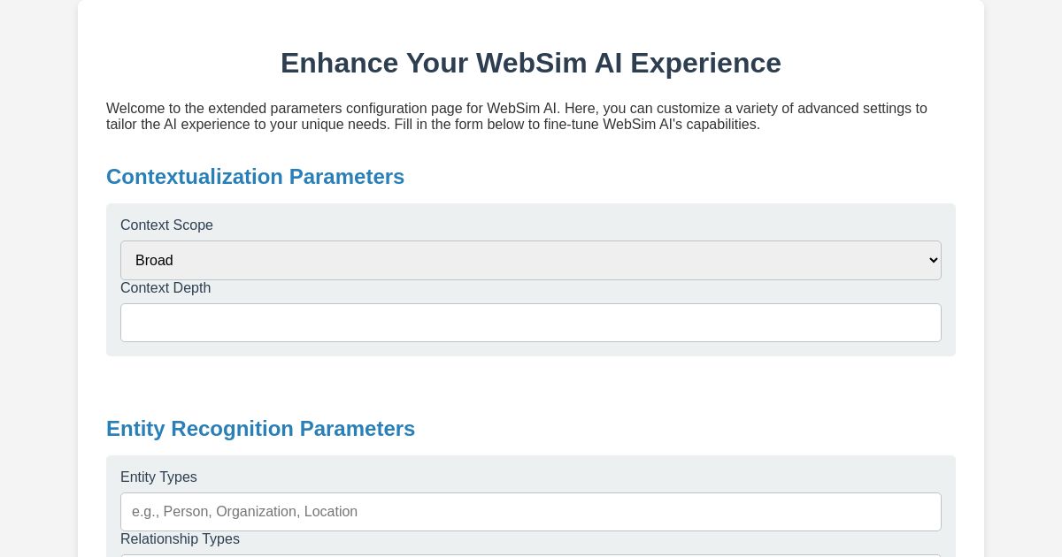Click the "e.g., Person, Organization, Location" placeholder
The image size is (1062, 557).
coord(245,512)
